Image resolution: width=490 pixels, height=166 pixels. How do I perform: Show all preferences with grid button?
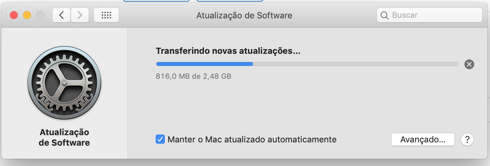point(106,15)
